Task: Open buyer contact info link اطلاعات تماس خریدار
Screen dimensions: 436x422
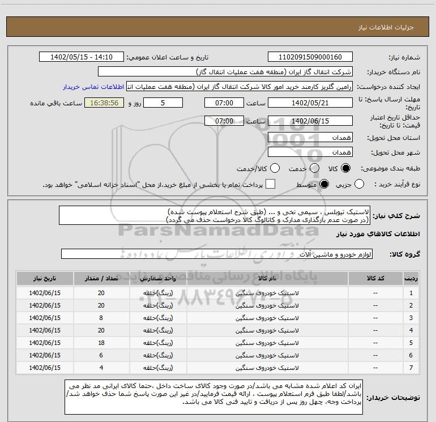Action: point(93,87)
